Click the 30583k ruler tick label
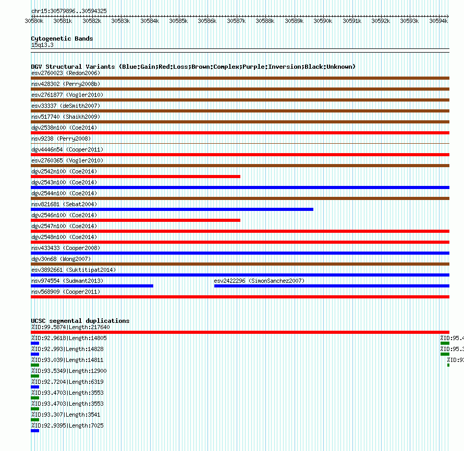Viewport: 464px width, 451px height. (120, 21)
